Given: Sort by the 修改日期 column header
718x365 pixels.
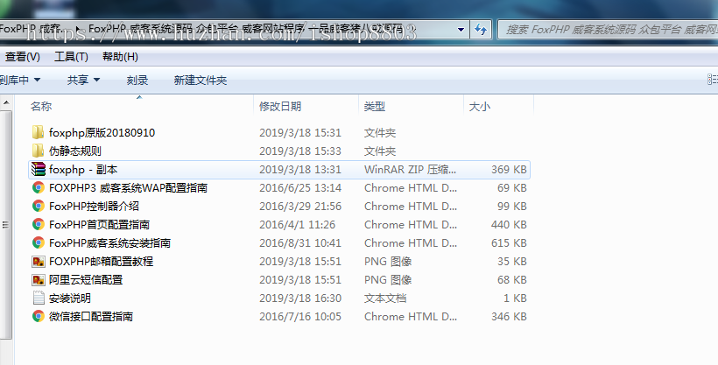Looking at the screenshot, I should point(306,106).
